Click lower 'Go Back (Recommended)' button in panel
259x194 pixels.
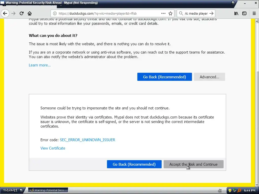134,164
